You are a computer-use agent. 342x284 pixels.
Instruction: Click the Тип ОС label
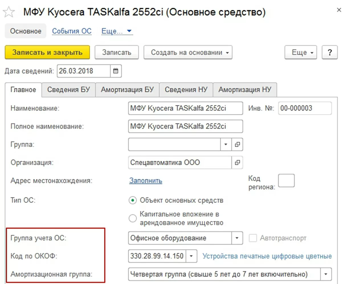[x=23, y=201]
